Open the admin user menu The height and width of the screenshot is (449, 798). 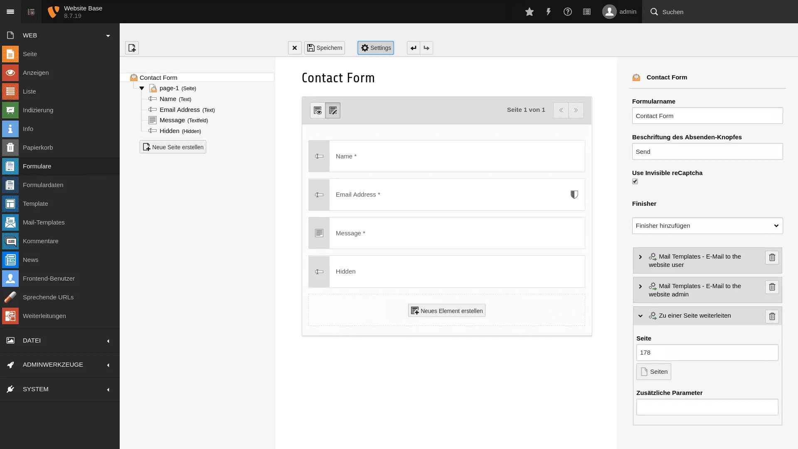(619, 12)
